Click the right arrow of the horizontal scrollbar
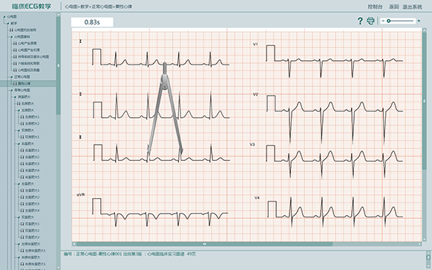432x270 pixels. tap(419, 244)
